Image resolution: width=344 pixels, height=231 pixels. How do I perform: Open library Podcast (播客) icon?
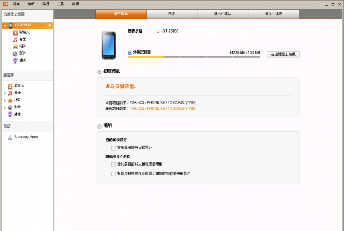tap(10, 114)
